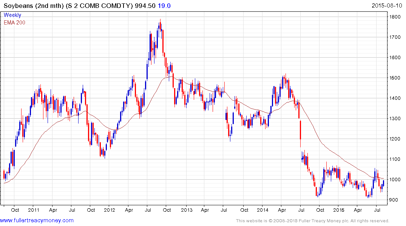Screen dimensions: 406x226
Task: Click the 2012 year label on time axis
Action: point(110,210)
